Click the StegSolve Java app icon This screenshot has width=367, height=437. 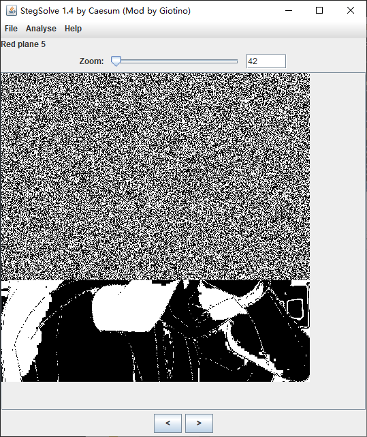point(12,11)
